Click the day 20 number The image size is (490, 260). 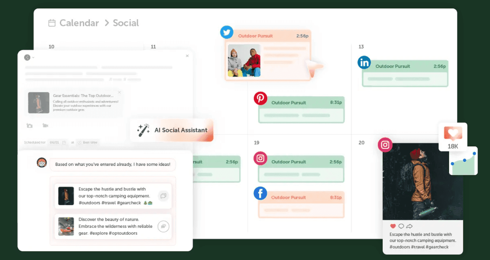361,143
